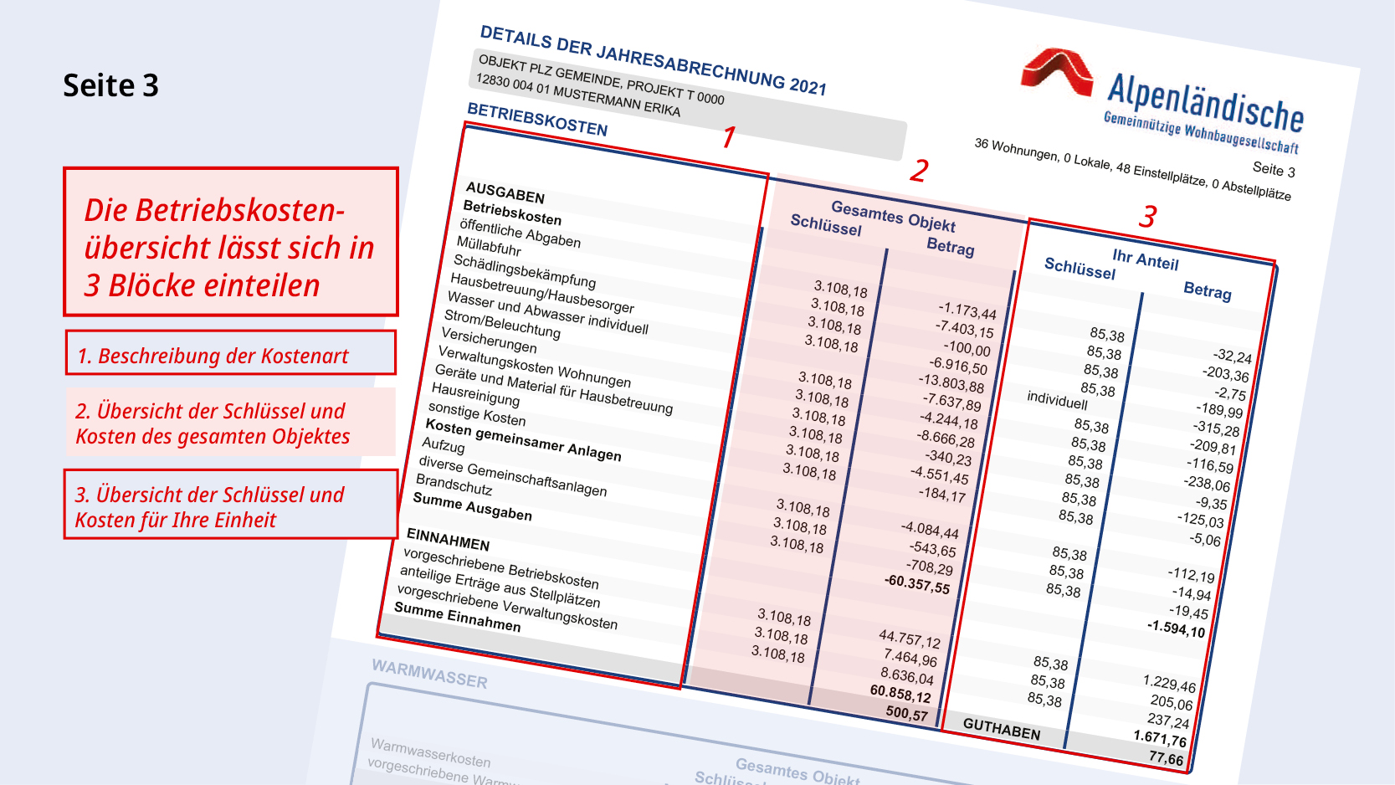Select the 'BETRIEBSKOSTEN' section heading
This screenshot has width=1395, height=785.
coord(537,120)
